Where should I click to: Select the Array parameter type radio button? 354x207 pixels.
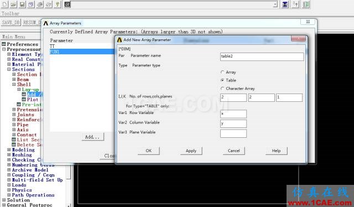222,72
